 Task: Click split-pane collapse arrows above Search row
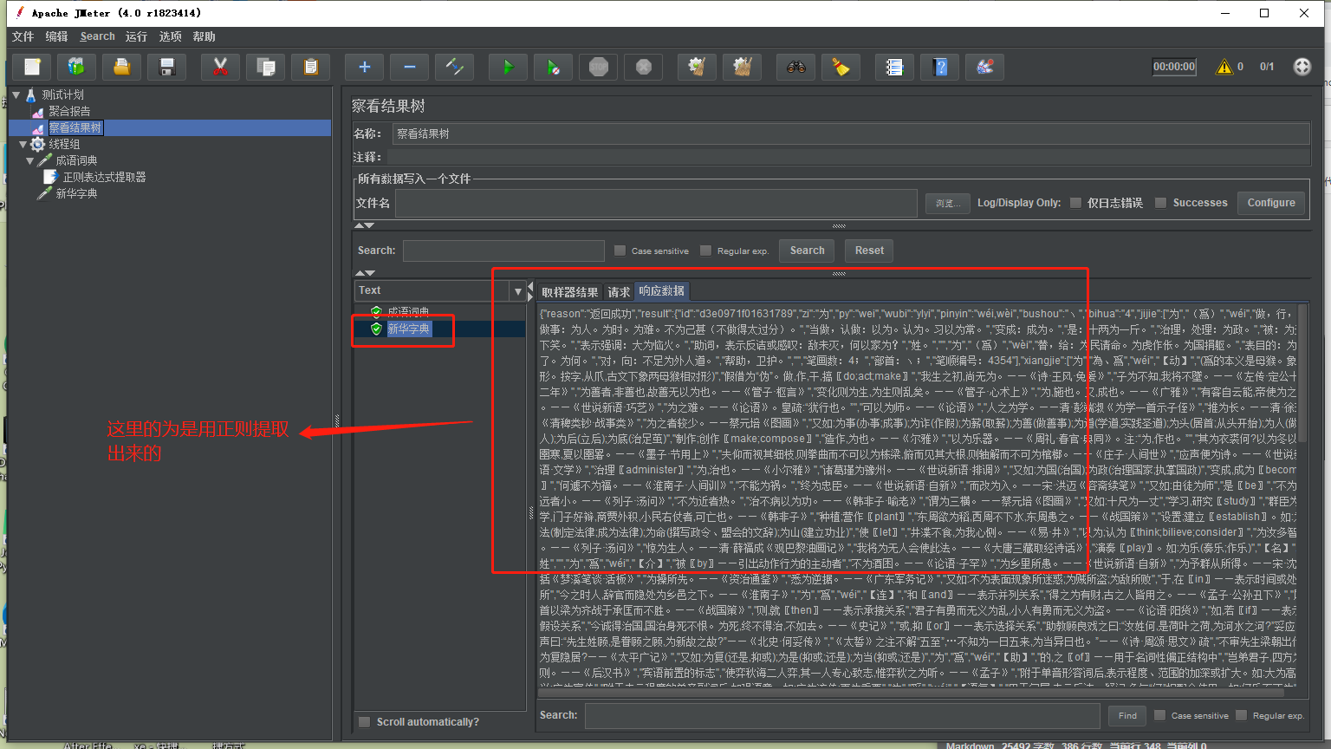(x=365, y=225)
